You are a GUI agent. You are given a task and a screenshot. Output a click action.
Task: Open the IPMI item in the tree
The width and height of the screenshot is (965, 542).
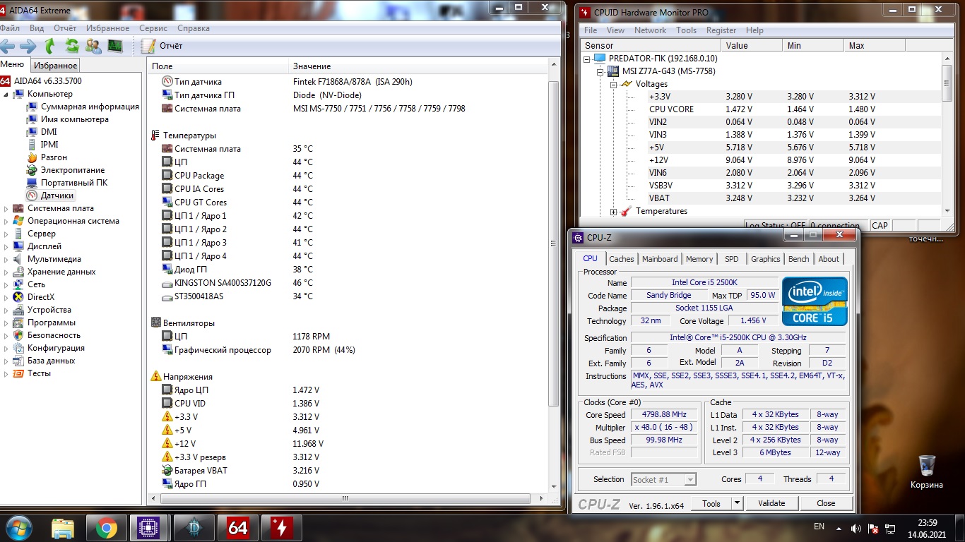(49, 145)
